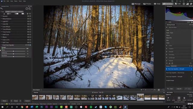Toggle Light EQ enable circle
193x109 pixels.
(x=30, y=21)
